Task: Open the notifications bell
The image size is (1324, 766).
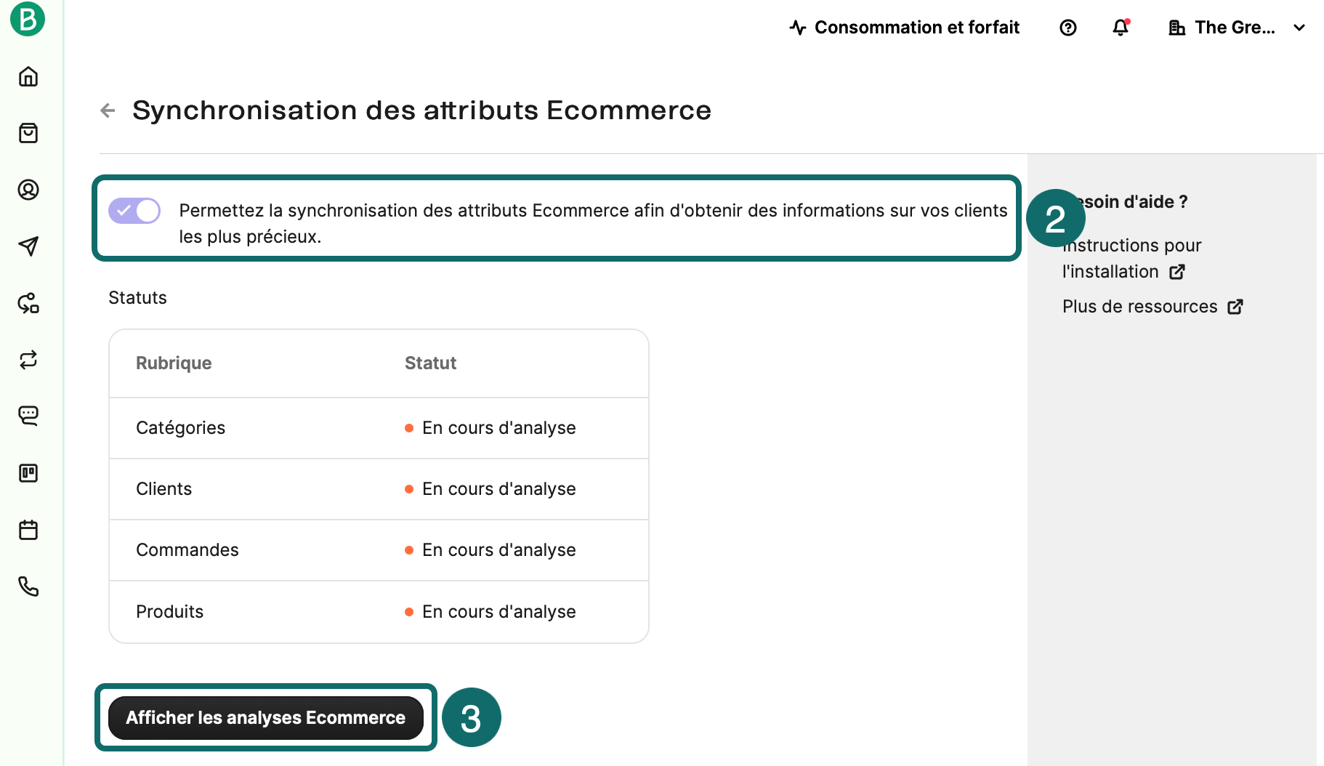Action: tap(1120, 27)
